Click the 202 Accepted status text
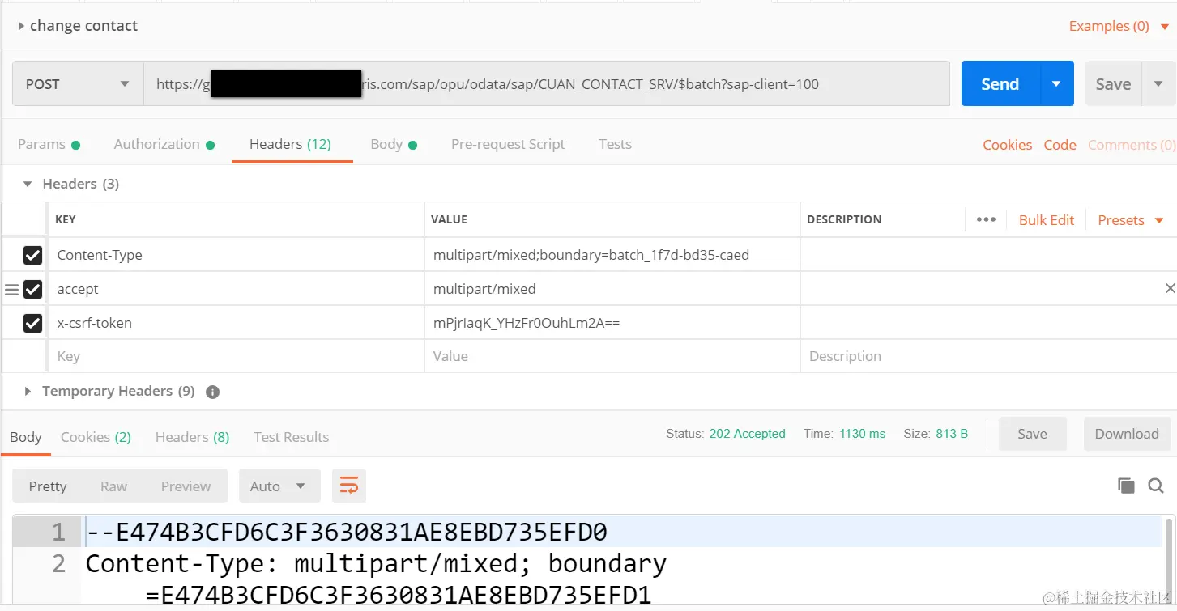Viewport: 1177px width, 611px height. [747, 434]
